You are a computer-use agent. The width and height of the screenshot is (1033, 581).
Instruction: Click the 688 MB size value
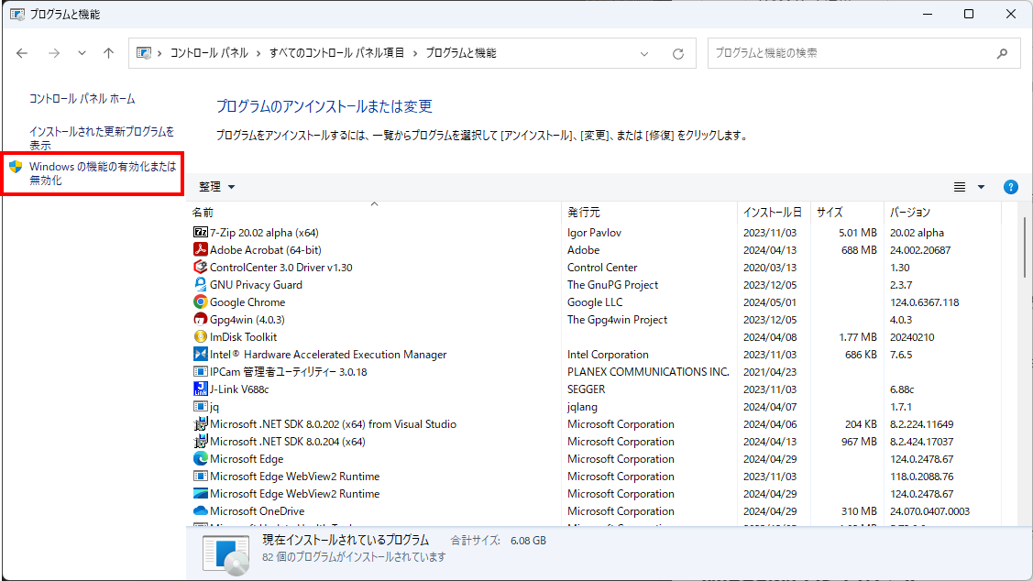point(859,249)
